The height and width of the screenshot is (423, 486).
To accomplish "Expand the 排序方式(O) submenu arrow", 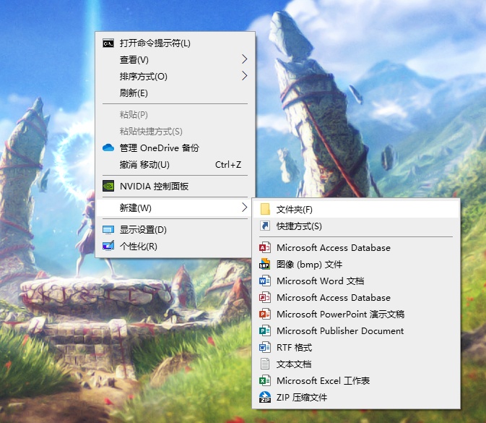I will (x=245, y=75).
